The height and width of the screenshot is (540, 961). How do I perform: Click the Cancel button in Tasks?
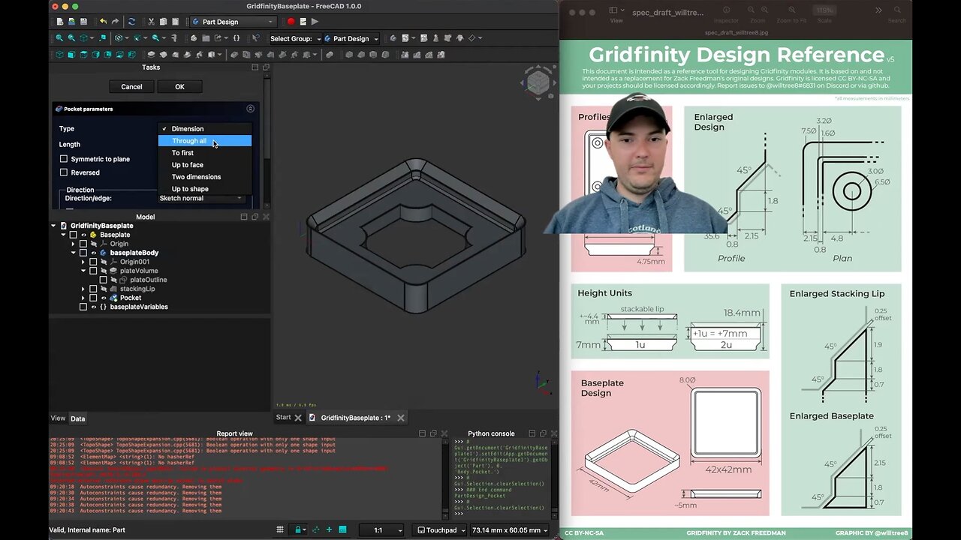(x=131, y=87)
